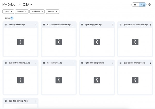Viewport: 155px width, 109px height.
Task: Open more actions for q2a-blog-post.zip
Action: pos(112,25)
